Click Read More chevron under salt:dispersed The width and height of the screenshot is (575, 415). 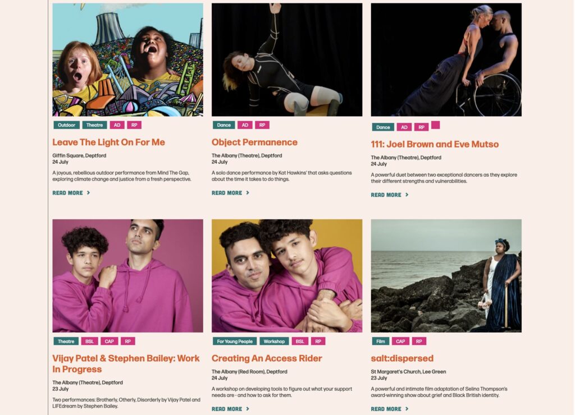coord(407,409)
